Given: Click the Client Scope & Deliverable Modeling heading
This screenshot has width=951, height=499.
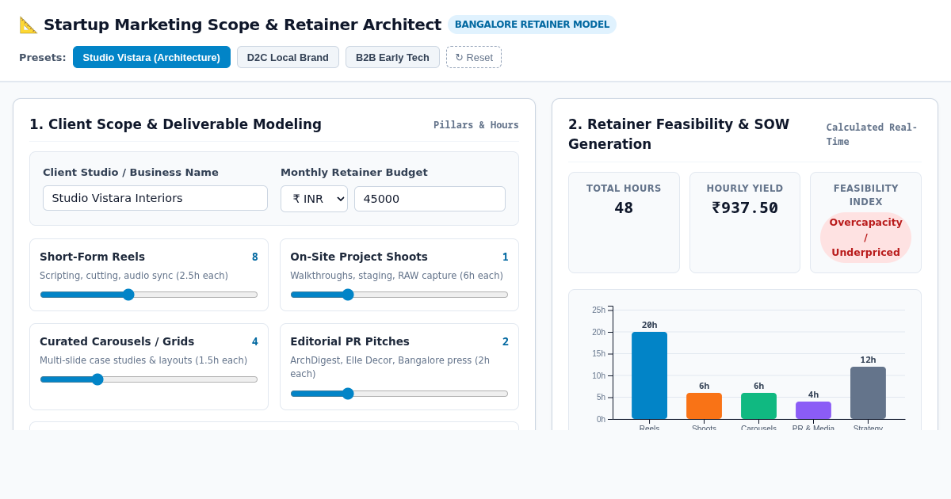Looking at the screenshot, I should click(x=175, y=124).
